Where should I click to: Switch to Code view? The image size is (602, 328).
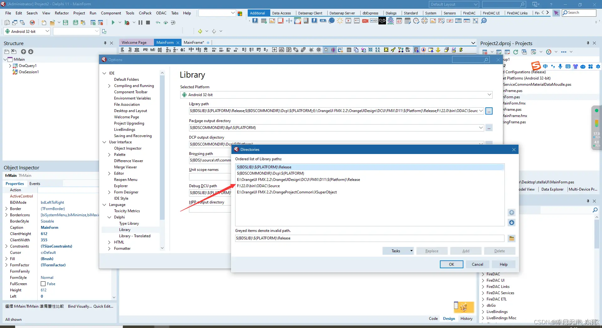point(433,319)
